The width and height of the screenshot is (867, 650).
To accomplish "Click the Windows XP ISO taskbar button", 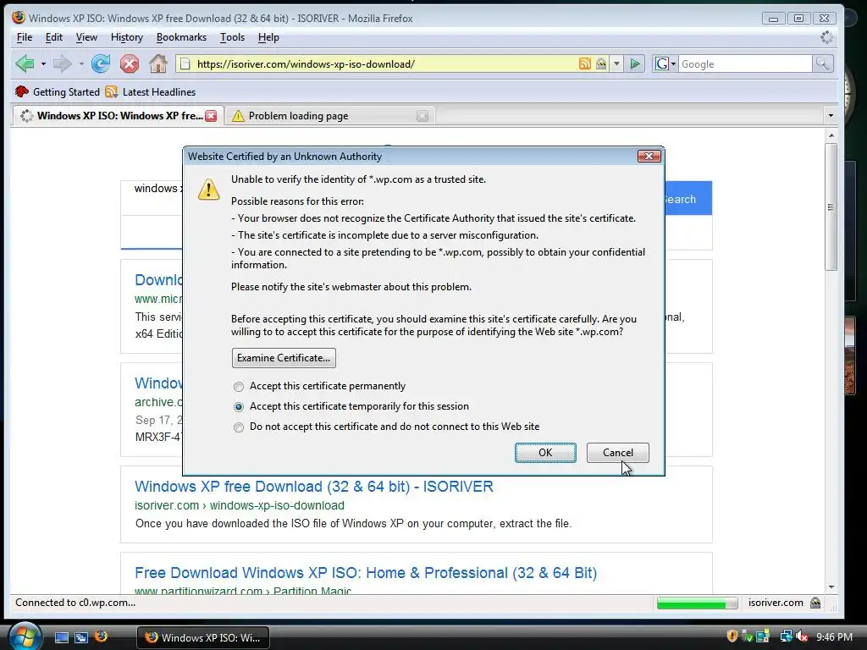I will tap(203, 637).
